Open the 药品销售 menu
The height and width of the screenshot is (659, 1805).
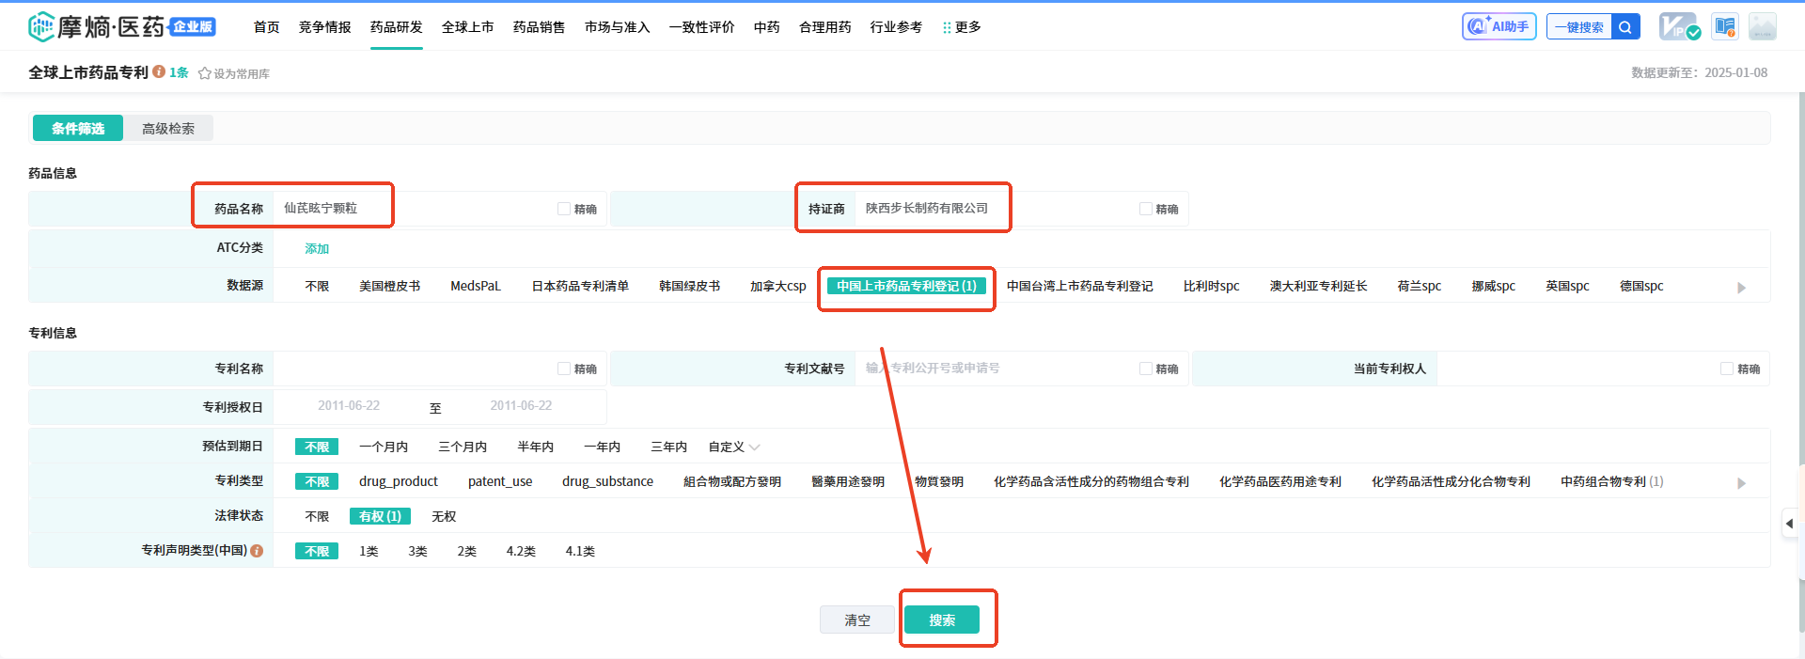540,27
